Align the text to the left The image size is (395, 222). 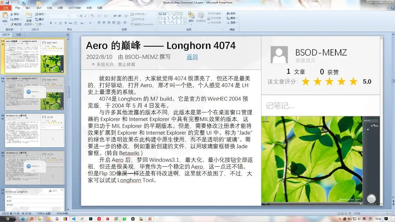99,23
